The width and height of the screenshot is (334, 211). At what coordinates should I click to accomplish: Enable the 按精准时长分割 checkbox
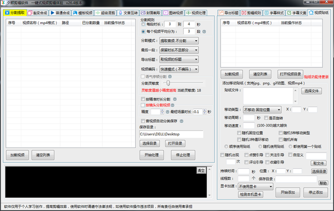click(x=143, y=99)
